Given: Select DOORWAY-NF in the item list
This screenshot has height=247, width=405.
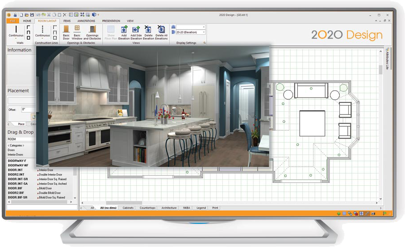Looking at the screenshot, I should coord(18,166).
